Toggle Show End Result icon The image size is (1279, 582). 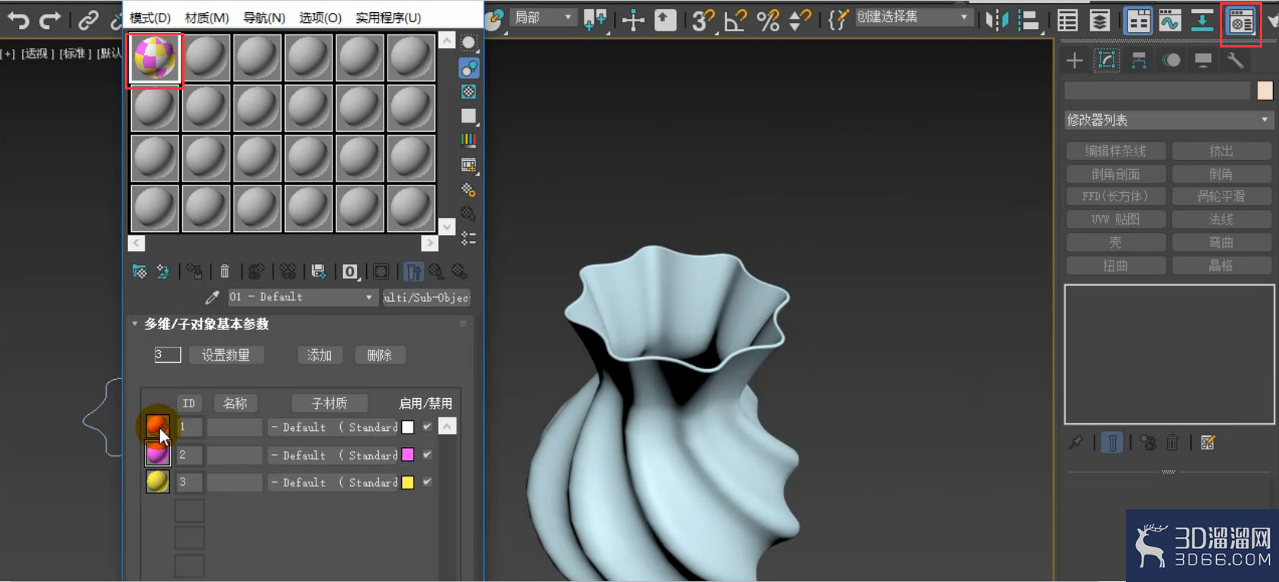coord(413,271)
